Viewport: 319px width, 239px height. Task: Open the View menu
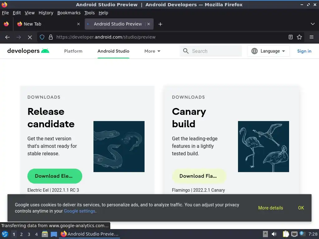pos(30,13)
